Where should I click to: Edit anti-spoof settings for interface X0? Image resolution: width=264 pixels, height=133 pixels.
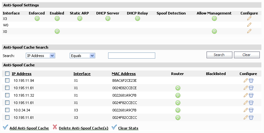(249, 31)
